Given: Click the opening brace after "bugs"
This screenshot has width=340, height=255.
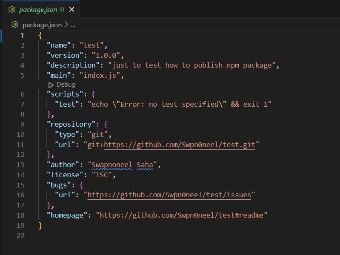Looking at the screenshot, I should tap(81, 185).
